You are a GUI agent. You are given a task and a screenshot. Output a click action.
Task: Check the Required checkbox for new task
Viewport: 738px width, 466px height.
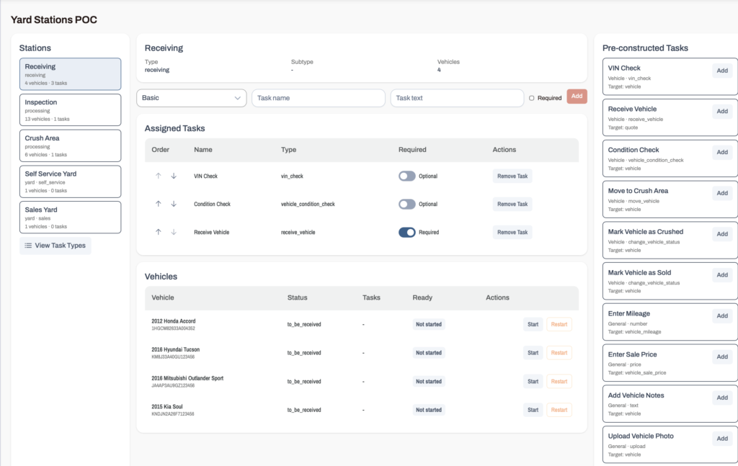pos(531,98)
